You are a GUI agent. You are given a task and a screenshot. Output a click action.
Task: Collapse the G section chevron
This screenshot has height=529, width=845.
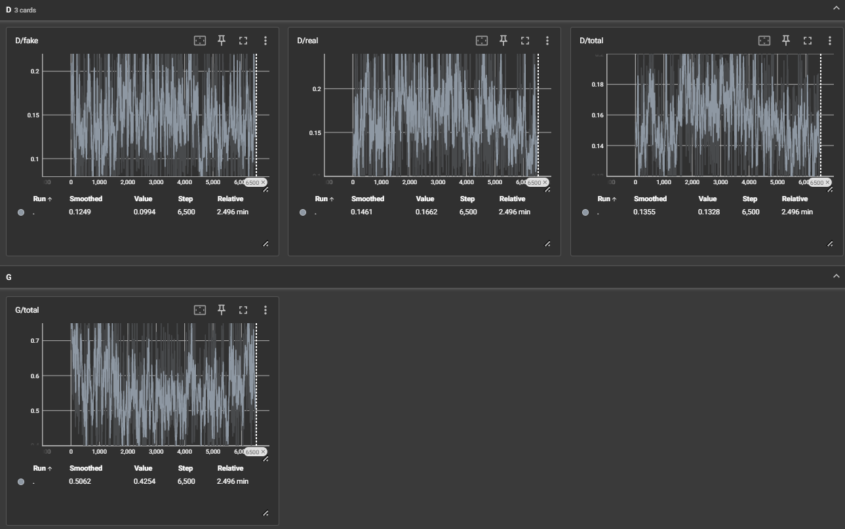[836, 276]
